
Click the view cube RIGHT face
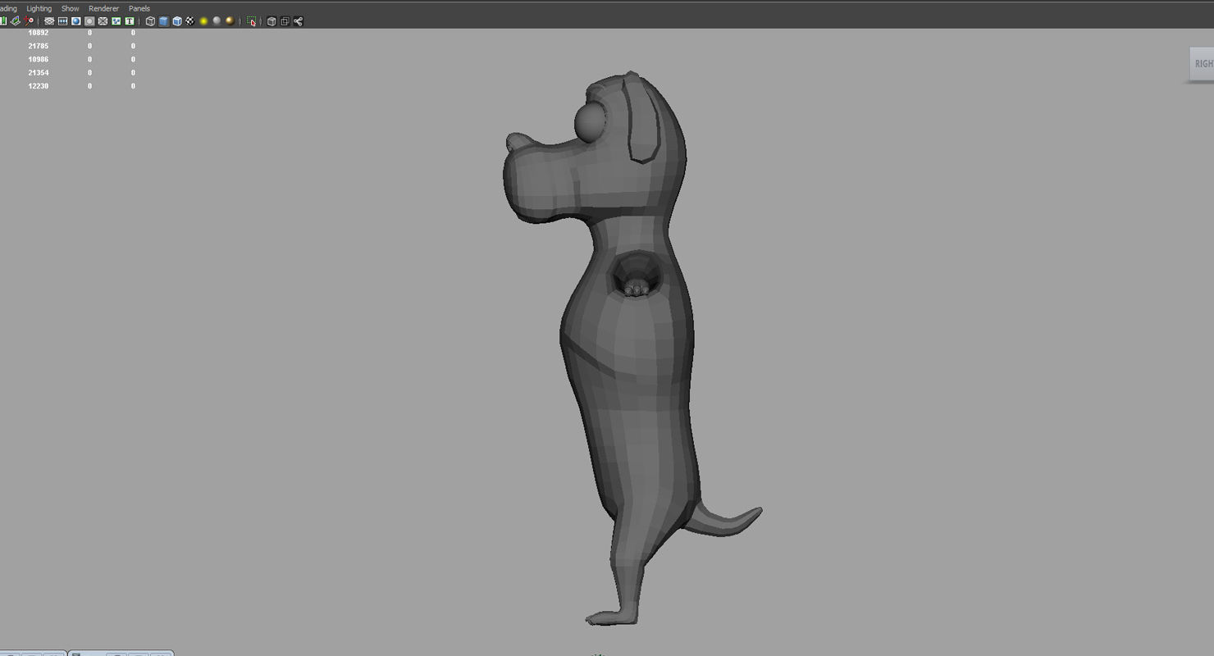tap(1203, 64)
